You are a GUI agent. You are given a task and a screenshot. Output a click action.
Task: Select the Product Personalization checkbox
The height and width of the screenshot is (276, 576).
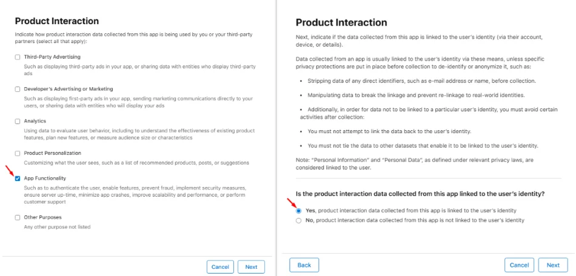[18, 153]
